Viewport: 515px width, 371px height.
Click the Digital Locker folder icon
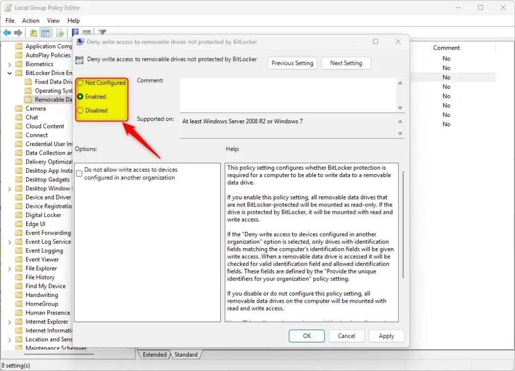(19, 214)
